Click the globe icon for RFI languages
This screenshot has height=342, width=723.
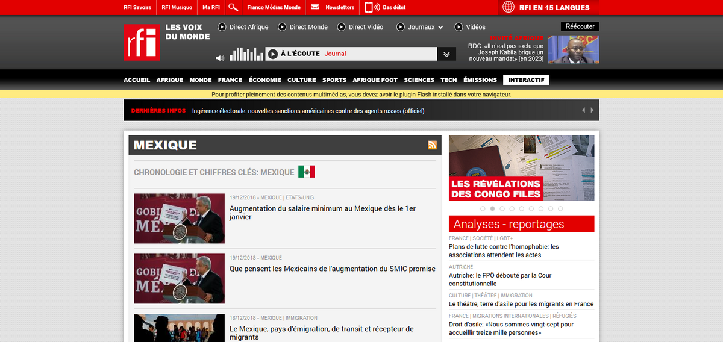pos(509,7)
